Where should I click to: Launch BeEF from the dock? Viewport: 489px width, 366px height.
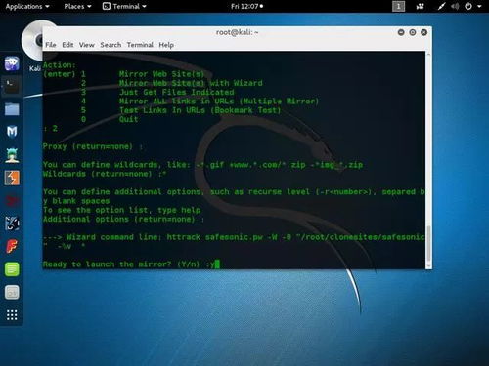click(x=12, y=224)
